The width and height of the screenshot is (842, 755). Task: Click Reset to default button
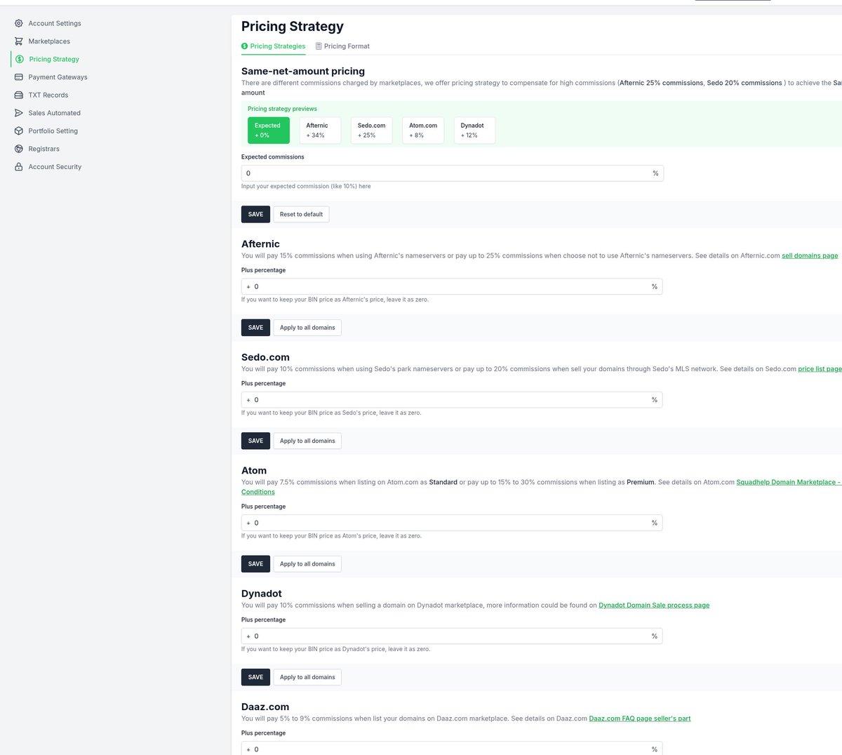click(301, 214)
